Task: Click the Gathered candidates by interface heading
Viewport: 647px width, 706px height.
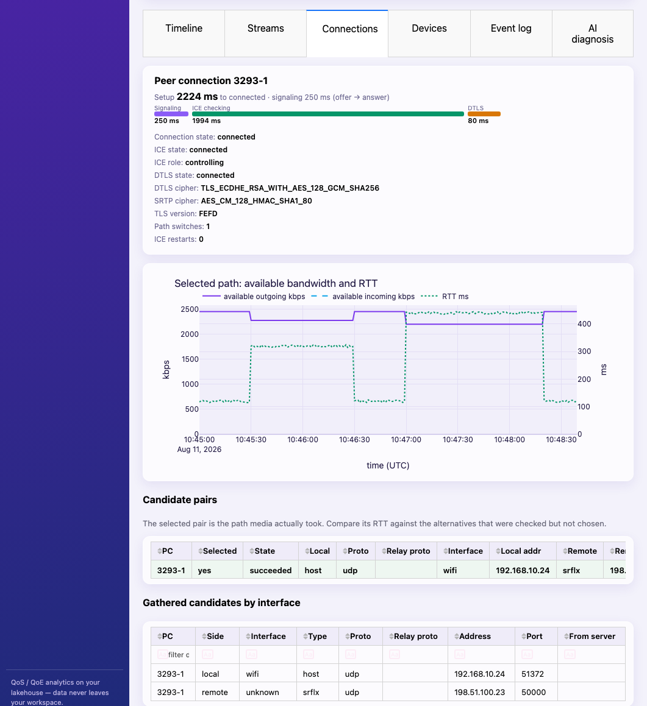Action: click(221, 603)
